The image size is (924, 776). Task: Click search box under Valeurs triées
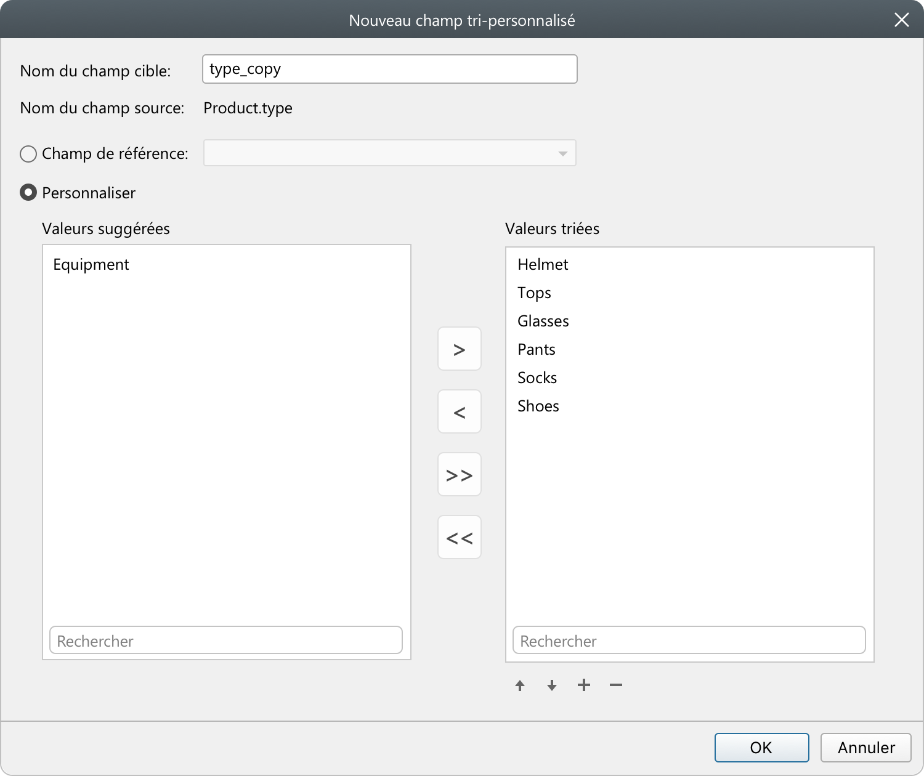pos(689,641)
